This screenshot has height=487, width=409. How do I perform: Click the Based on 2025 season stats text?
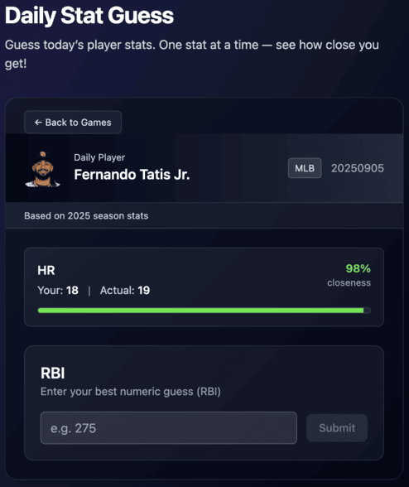pyautogui.click(x=86, y=216)
